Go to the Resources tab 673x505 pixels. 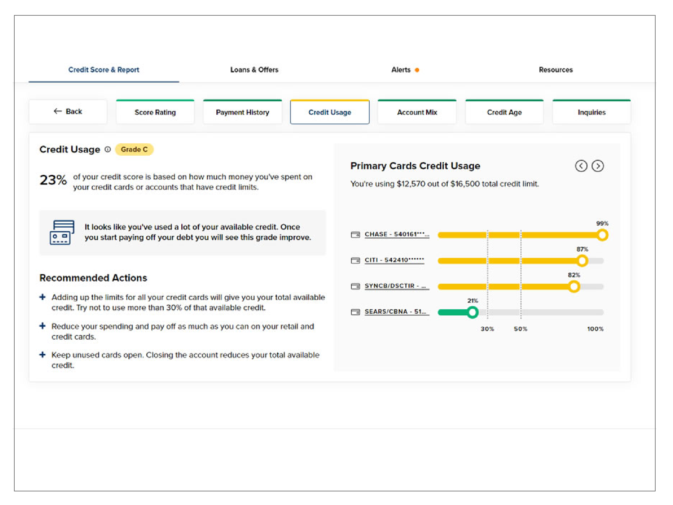pyautogui.click(x=556, y=70)
